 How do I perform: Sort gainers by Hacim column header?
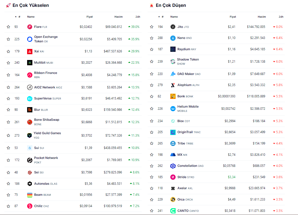click(x=118, y=17)
